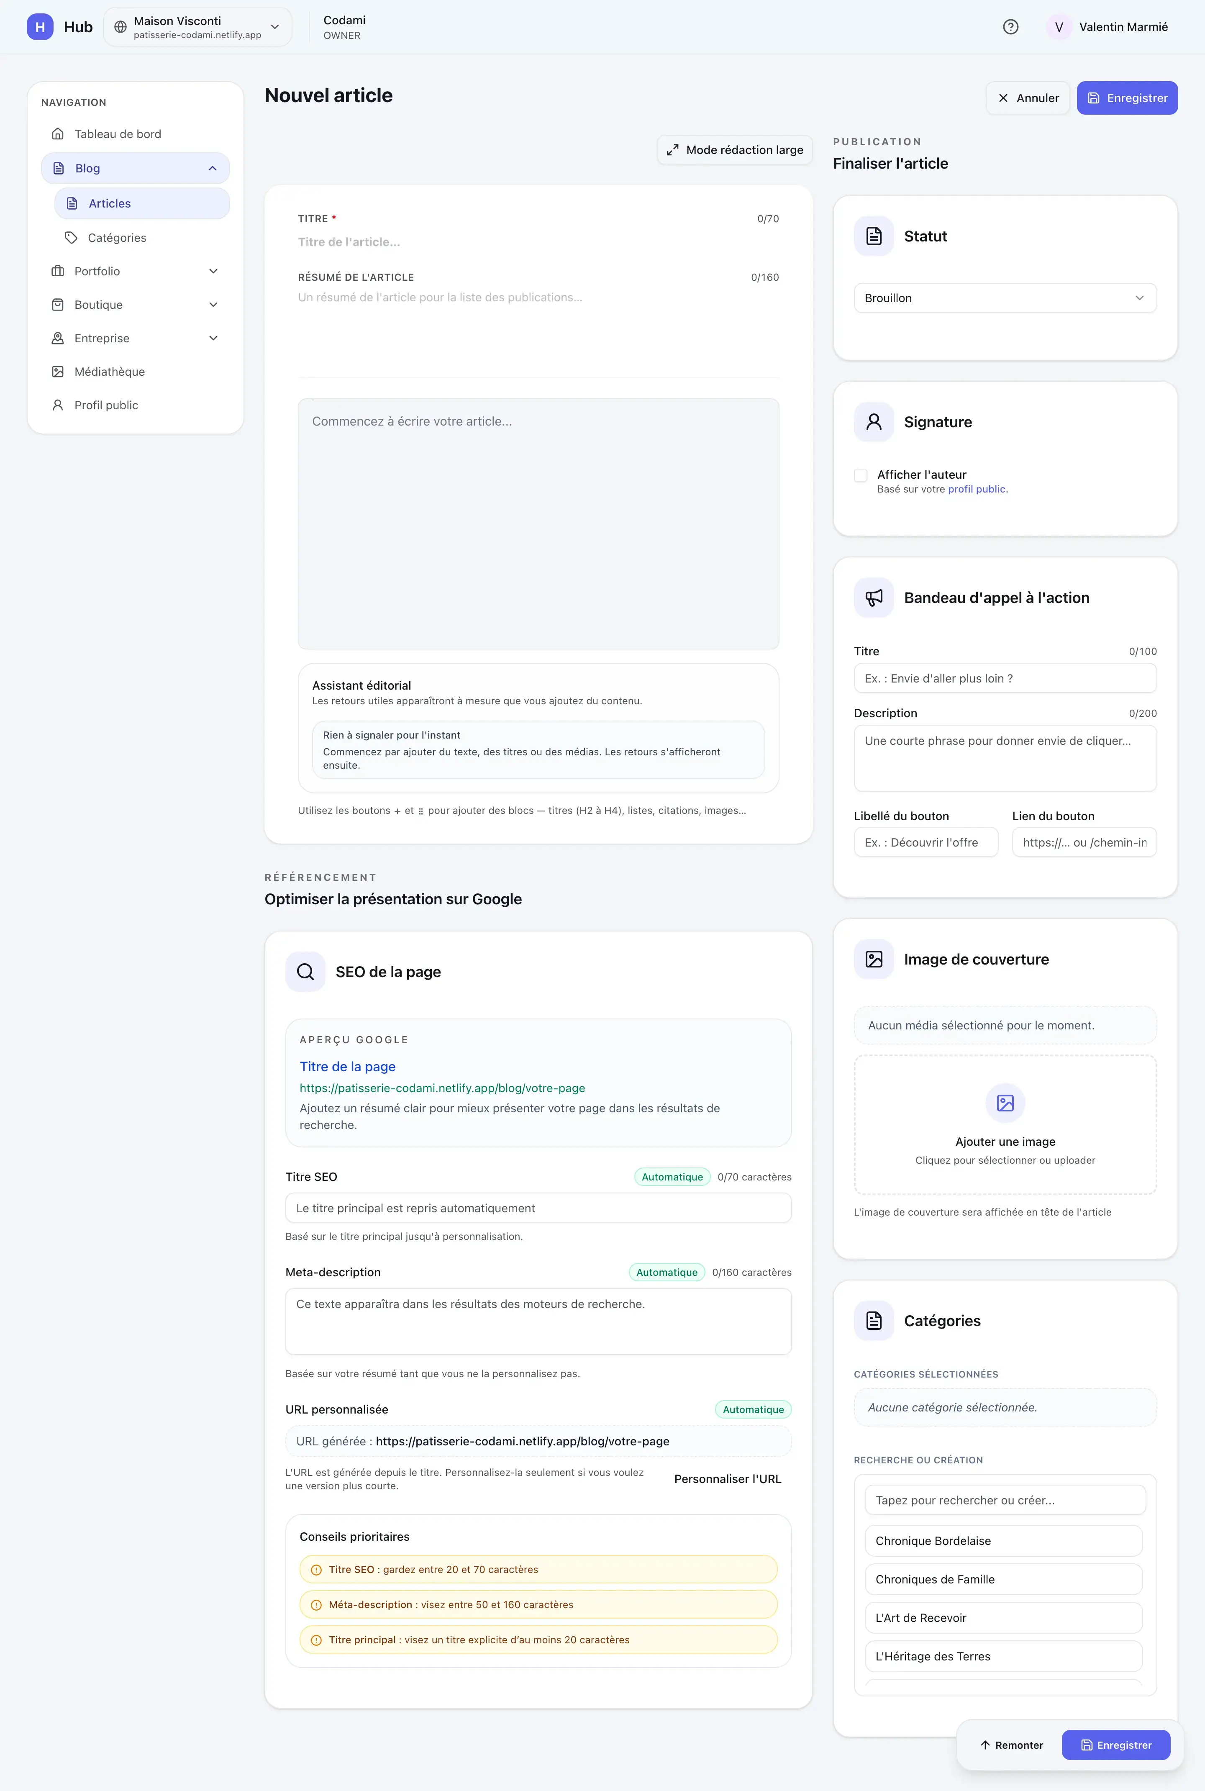Click the warning icon beside Titre SEO tip

[316, 1570]
